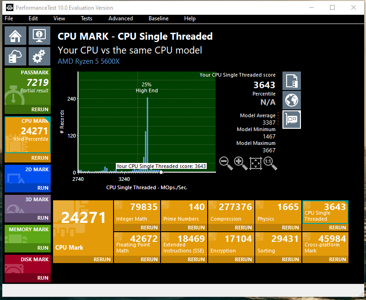This screenshot has width=366, height=300.
Task: Rerun the Prime Numbers test
Action: (184, 228)
